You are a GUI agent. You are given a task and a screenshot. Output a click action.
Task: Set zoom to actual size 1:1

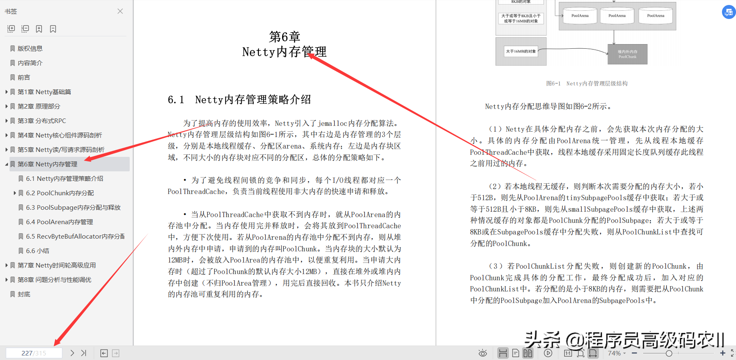[x=568, y=353]
